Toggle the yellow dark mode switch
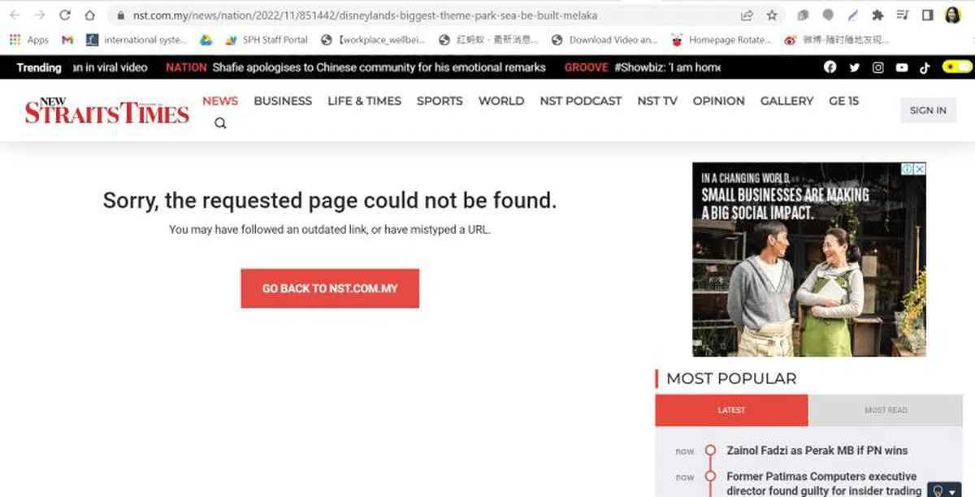 tap(955, 67)
